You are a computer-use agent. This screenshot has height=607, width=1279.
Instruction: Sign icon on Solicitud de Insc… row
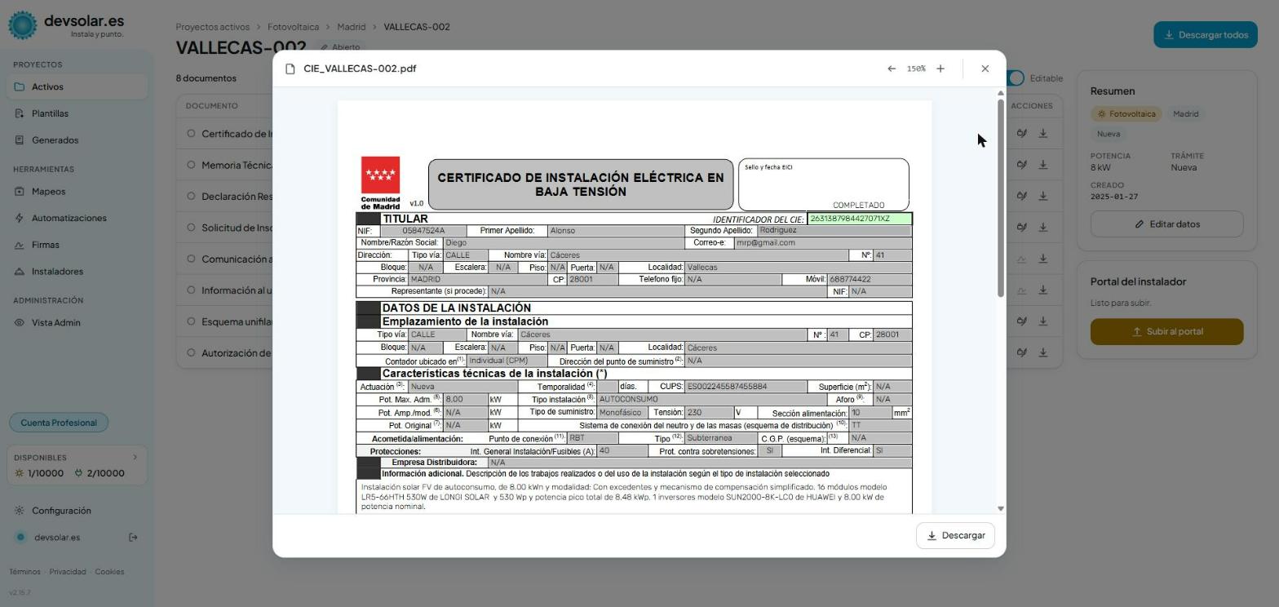click(1021, 227)
